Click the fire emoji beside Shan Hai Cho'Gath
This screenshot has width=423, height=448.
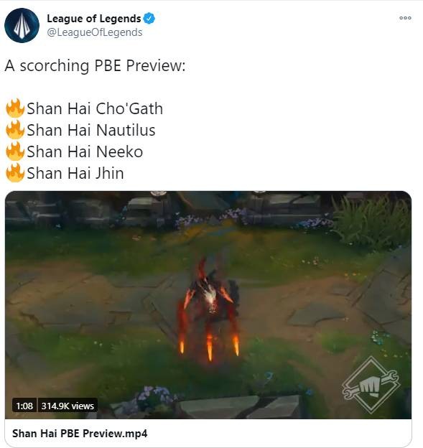(15, 108)
